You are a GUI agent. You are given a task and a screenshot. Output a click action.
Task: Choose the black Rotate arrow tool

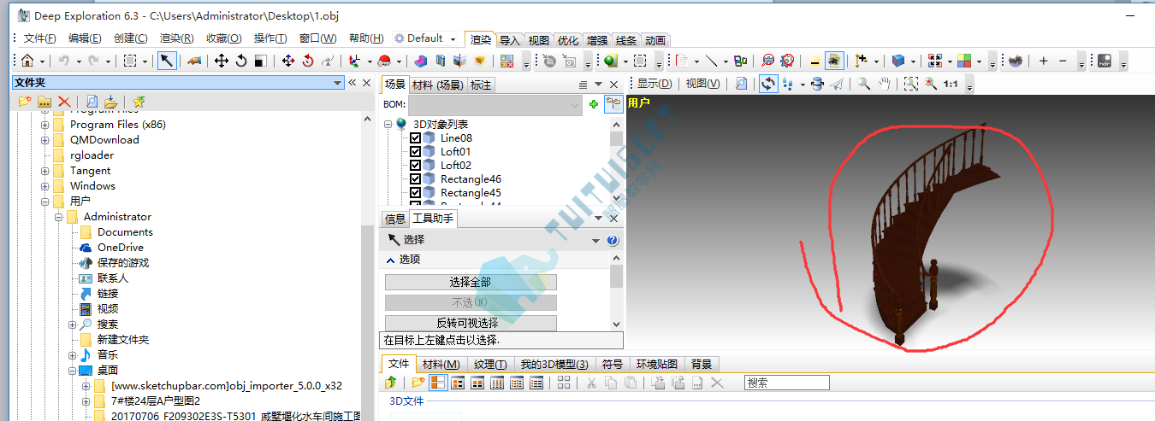[241, 61]
